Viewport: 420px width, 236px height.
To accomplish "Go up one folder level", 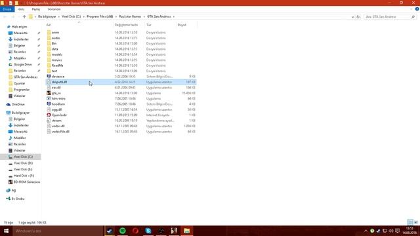I will click(24, 16).
